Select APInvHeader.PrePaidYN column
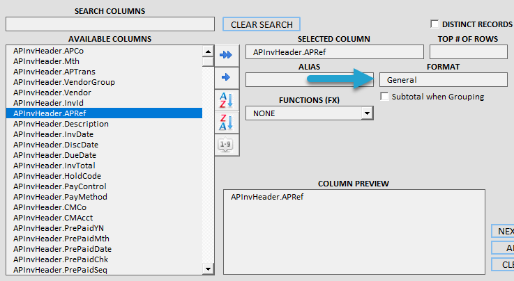Screen dimensions: 514x281 click(x=104, y=228)
